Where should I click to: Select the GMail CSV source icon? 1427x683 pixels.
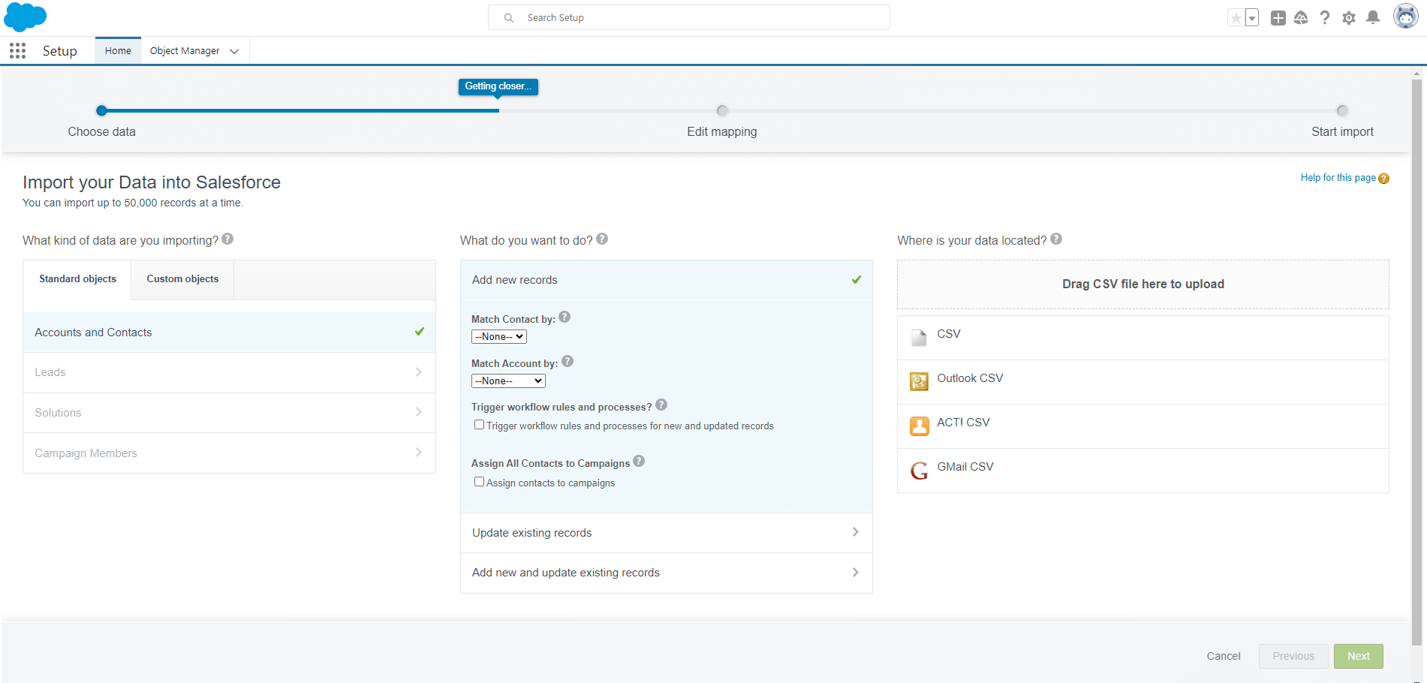pos(919,471)
